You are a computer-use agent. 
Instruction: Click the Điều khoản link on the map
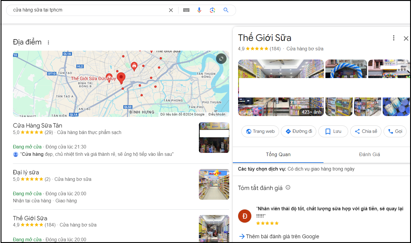[217, 114]
